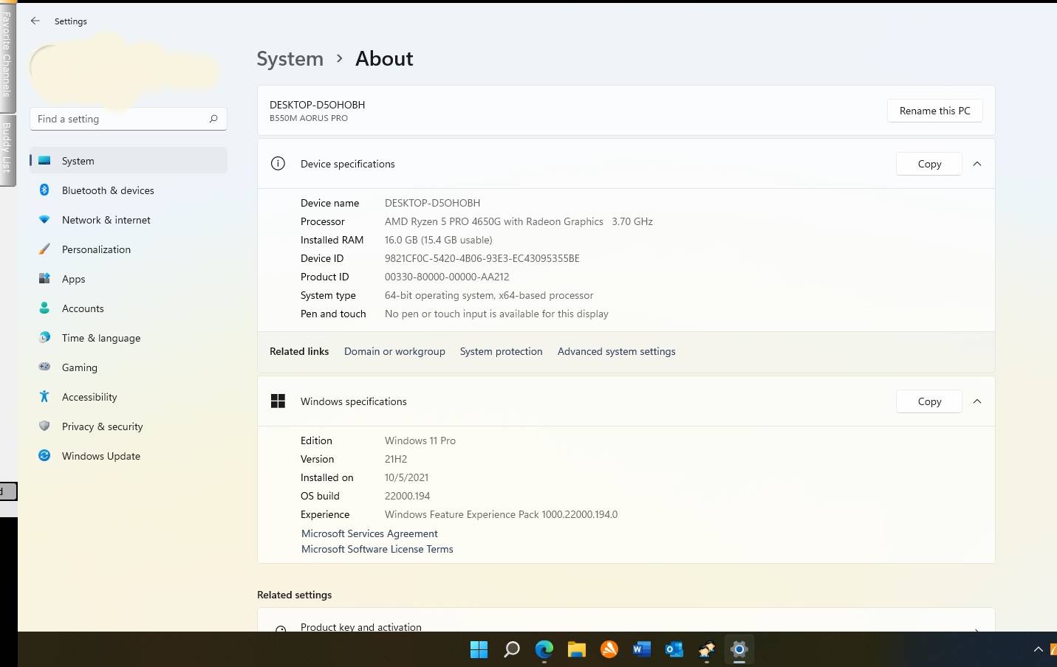The image size is (1057, 667).
Task: Copy the Windows specifications
Action: point(929,401)
